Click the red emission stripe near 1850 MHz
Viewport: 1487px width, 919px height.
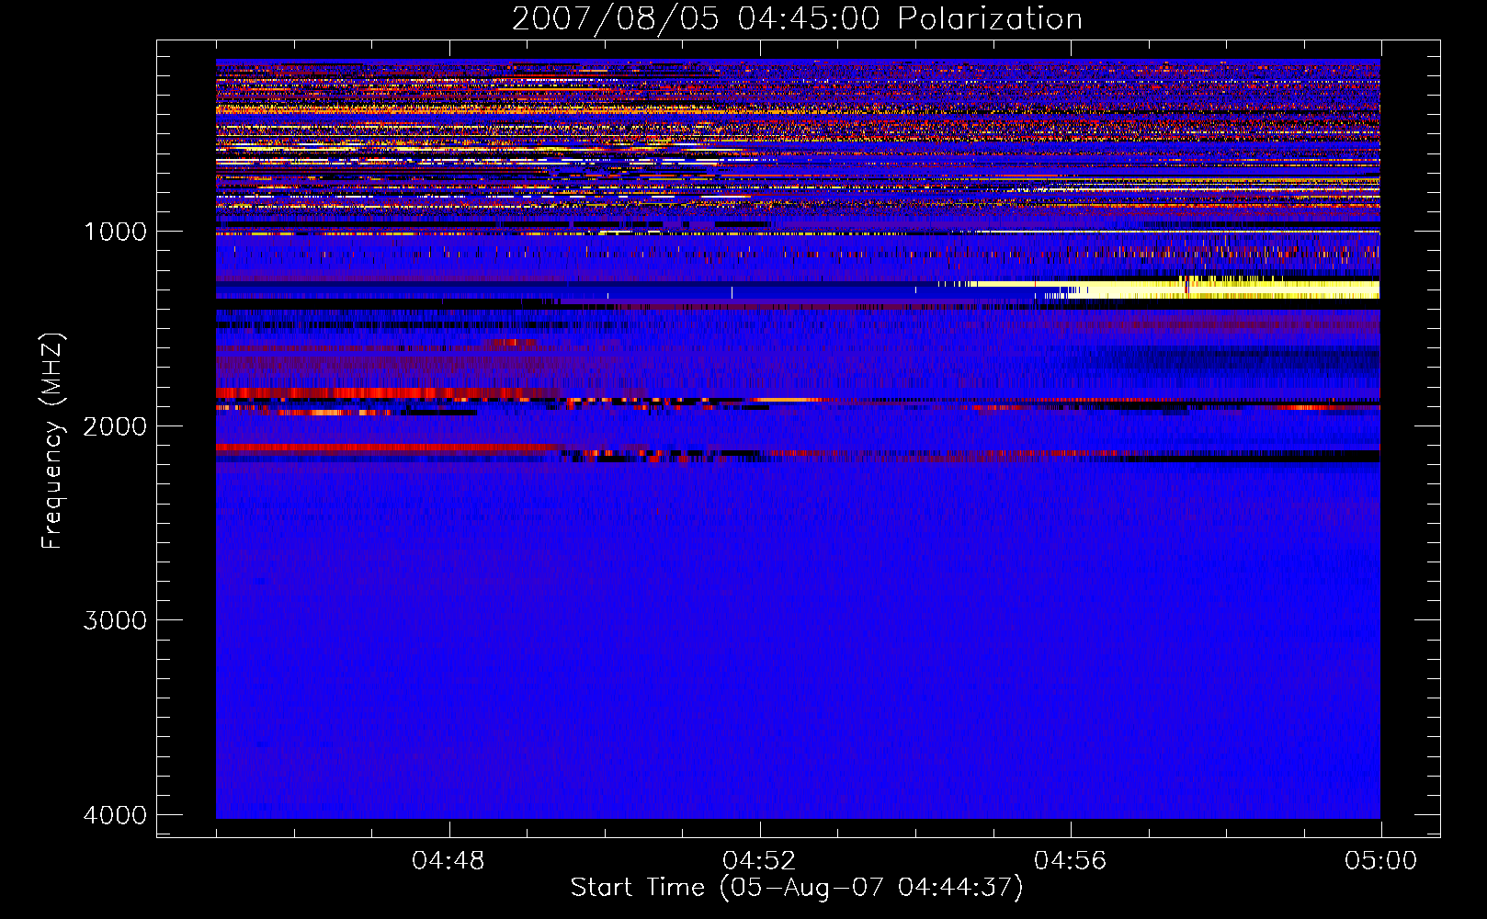pyautogui.click(x=386, y=393)
